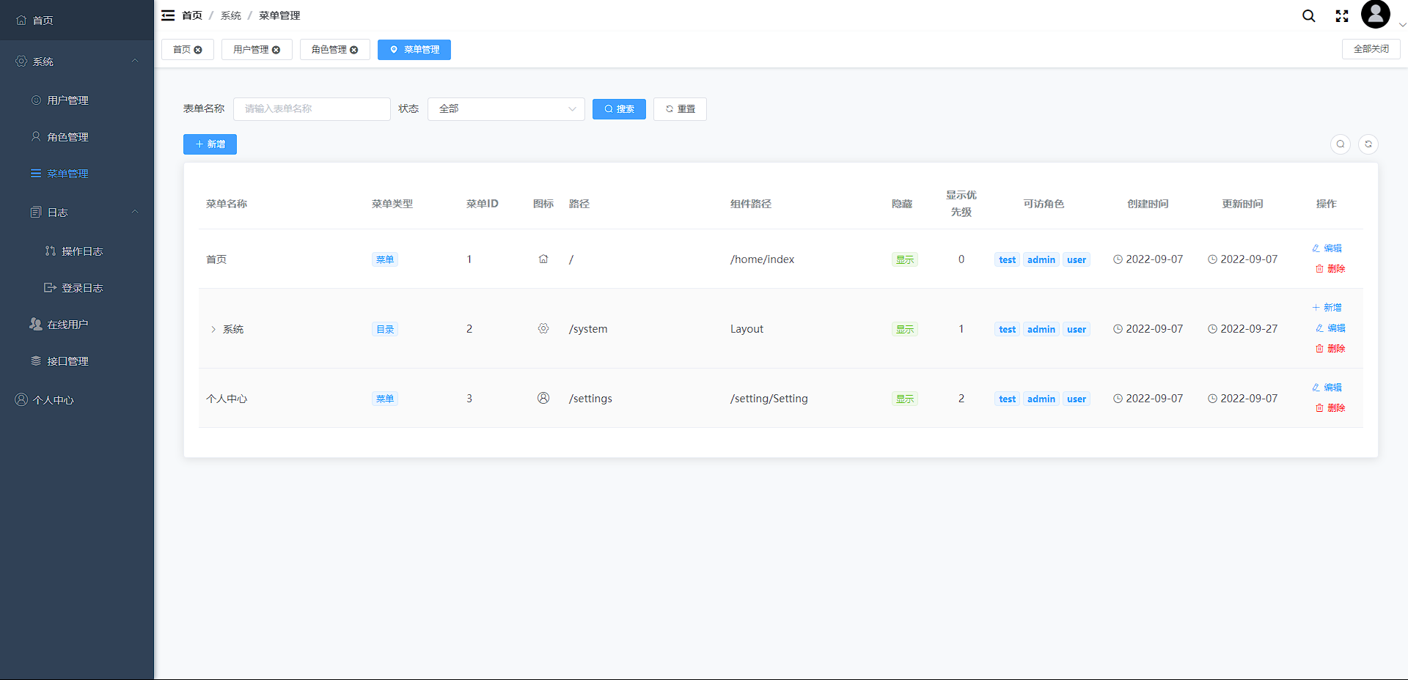Close the 角色管理 tab via x icon
This screenshot has height=680, width=1408.
tap(354, 50)
